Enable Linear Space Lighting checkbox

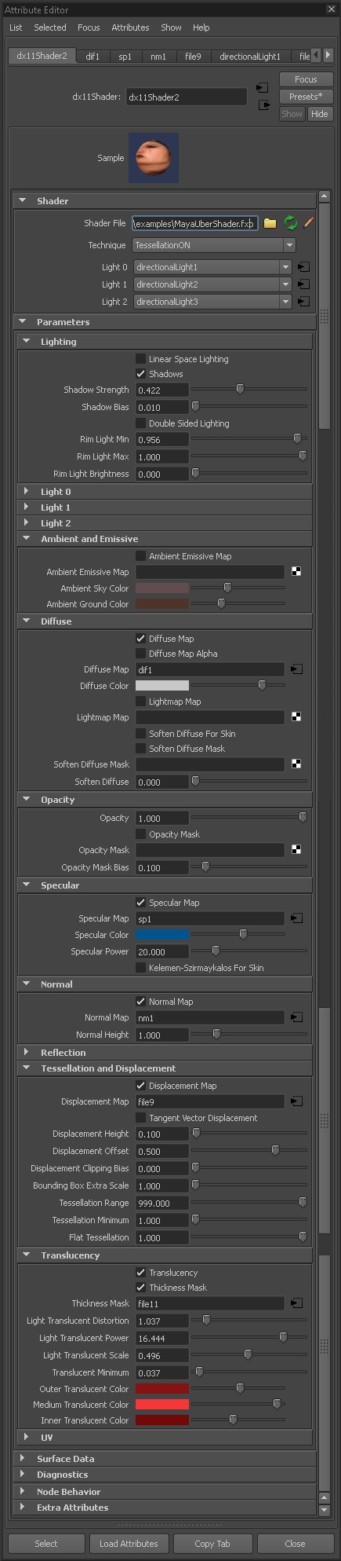(141, 359)
